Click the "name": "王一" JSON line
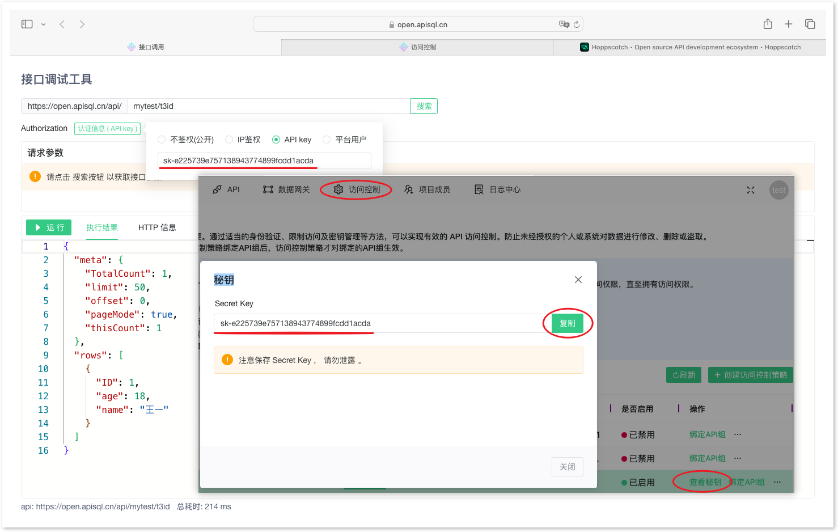The height and width of the screenshot is (532, 838). [x=132, y=409]
